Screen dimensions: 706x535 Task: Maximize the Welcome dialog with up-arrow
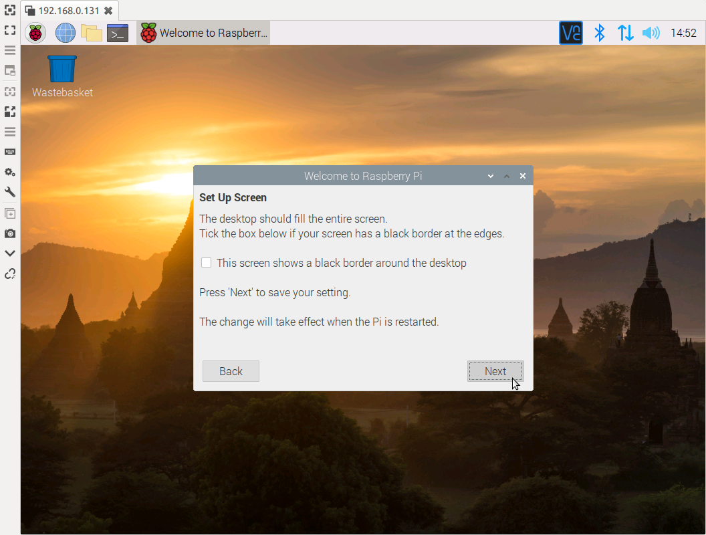(x=507, y=176)
